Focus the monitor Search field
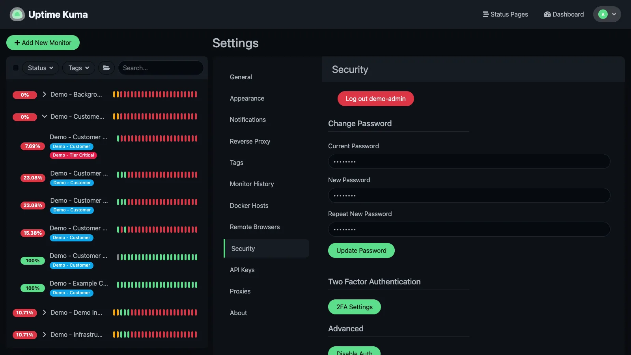631x355 pixels. tap(161, 68)
